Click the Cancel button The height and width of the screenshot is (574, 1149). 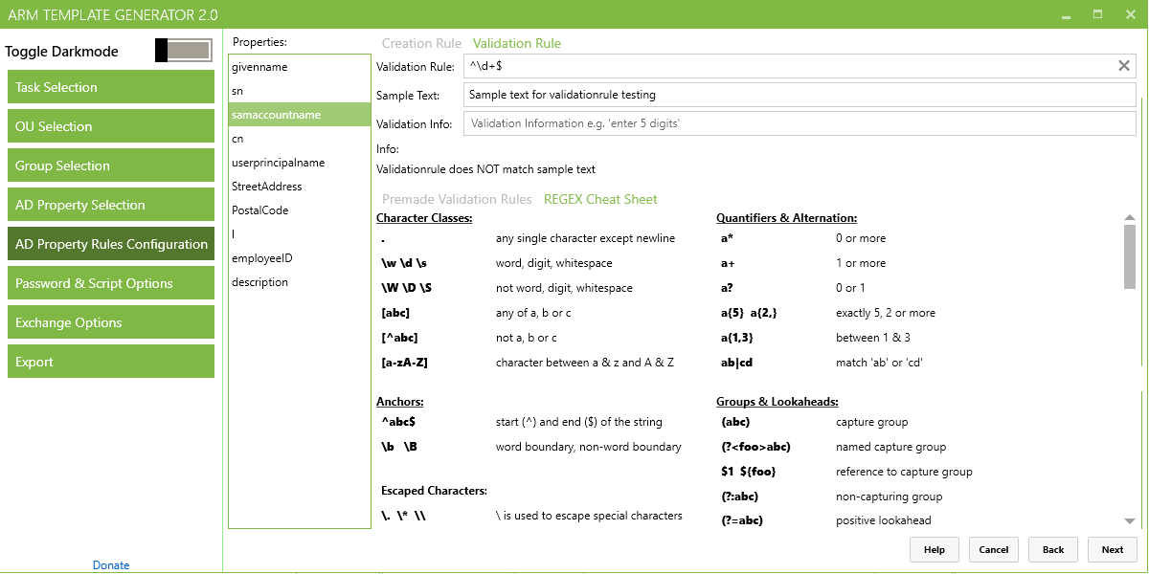[994, 549]
